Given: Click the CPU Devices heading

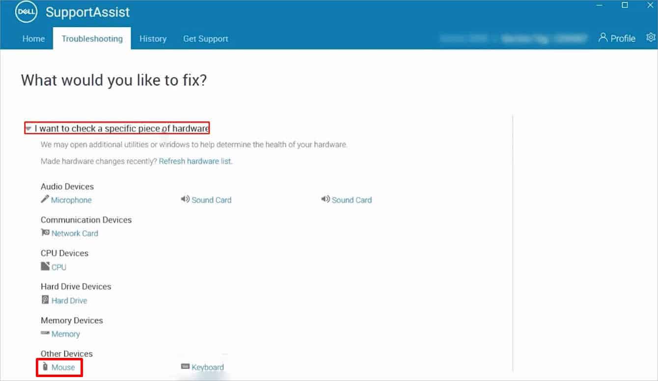Looking at the screenshot, I should pyautogui.click(x=64, y=253).
